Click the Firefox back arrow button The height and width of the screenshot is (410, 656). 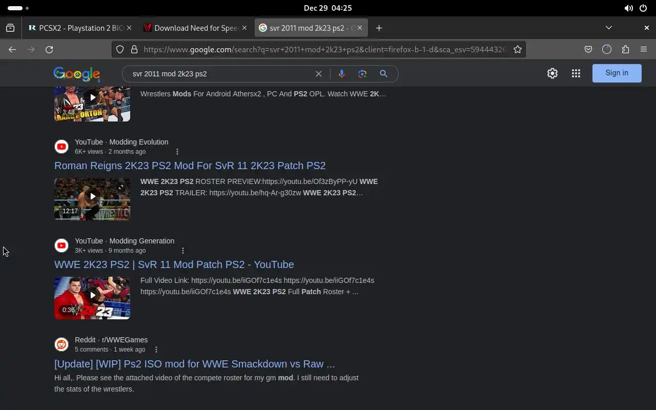(x=12, y=49)
